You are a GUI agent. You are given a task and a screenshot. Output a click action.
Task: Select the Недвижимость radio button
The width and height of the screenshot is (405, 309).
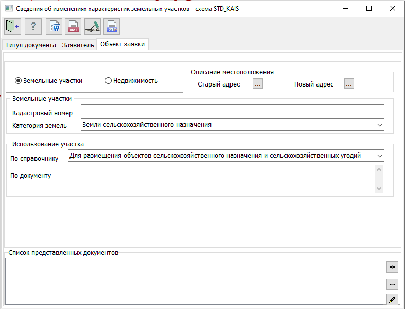click(x=108, y=81)
